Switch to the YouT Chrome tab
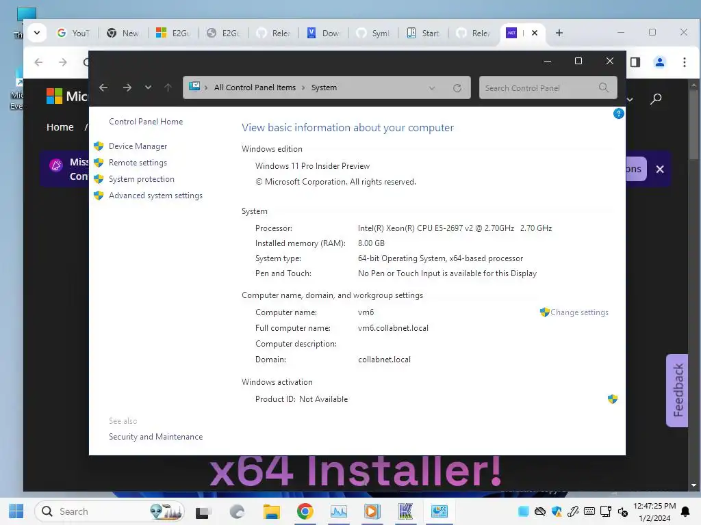The height and width of the screenshot is (525, 701). pos(74,33)
